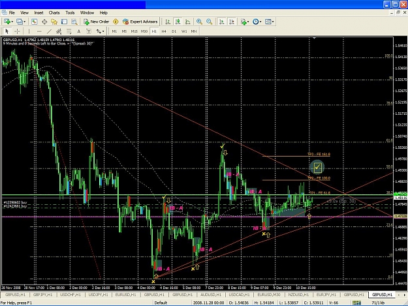Toggle Expert Advisors on or off

click(140, 22)
